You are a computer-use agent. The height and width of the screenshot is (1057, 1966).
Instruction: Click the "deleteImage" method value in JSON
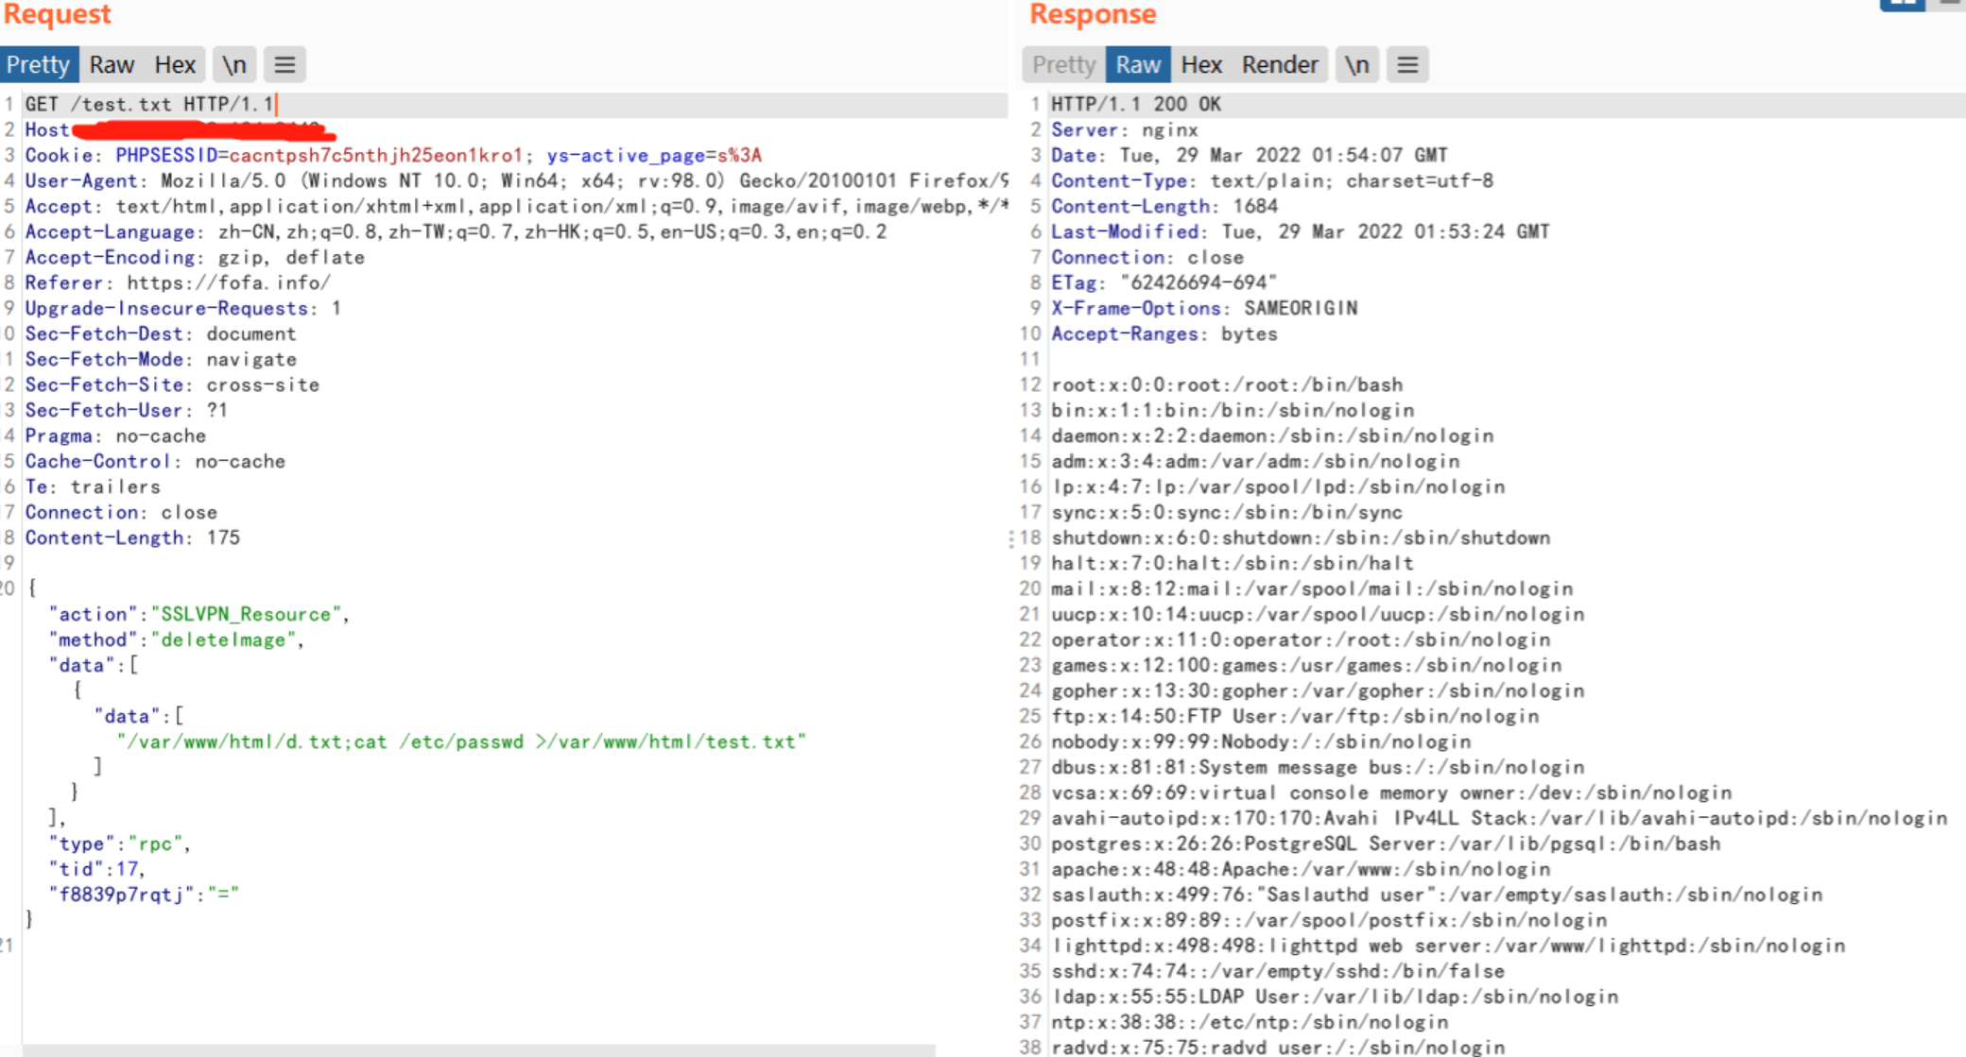coord(225,639)
